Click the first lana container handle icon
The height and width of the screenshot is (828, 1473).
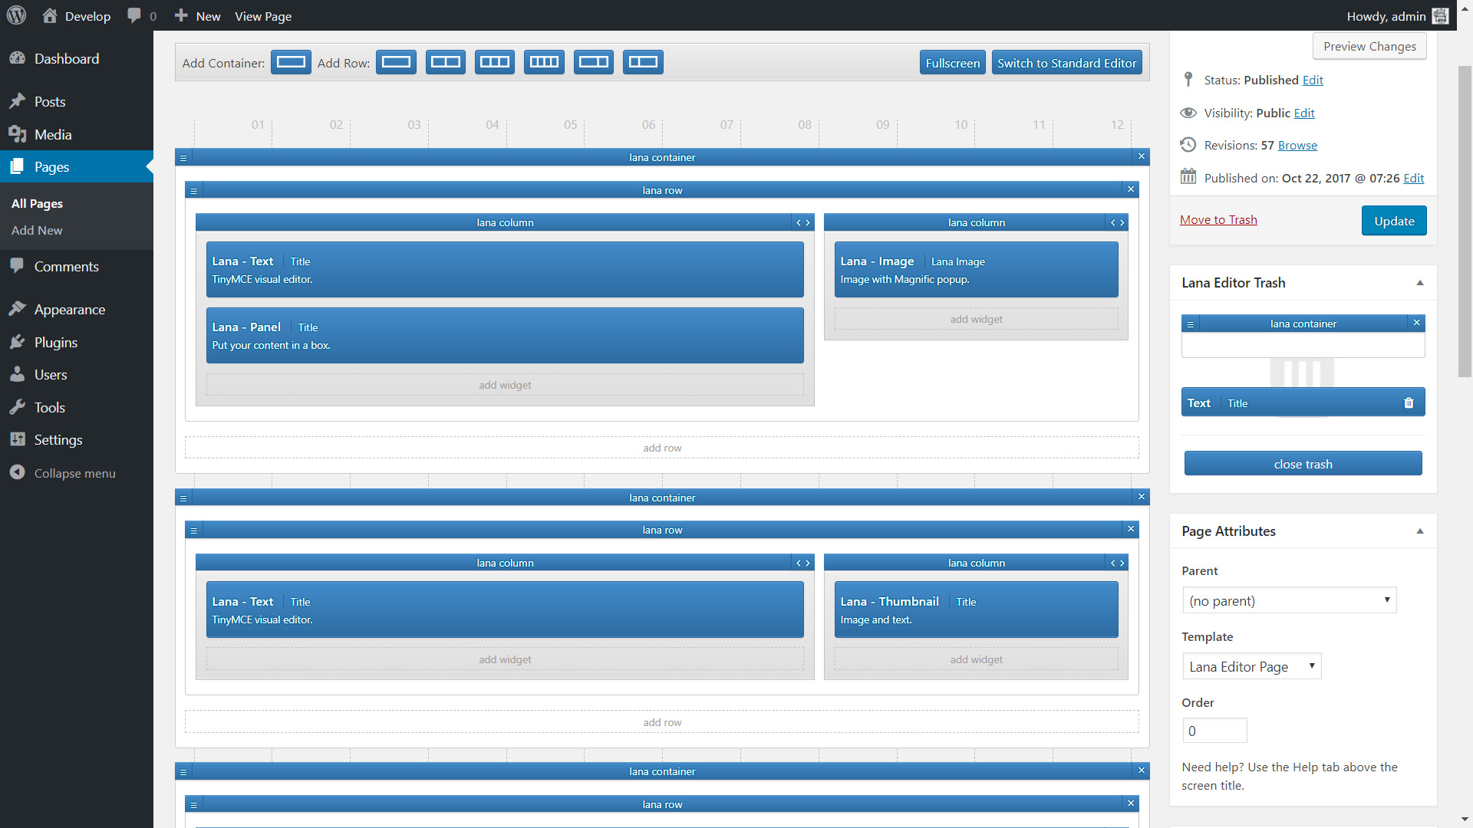click(183, 157)
